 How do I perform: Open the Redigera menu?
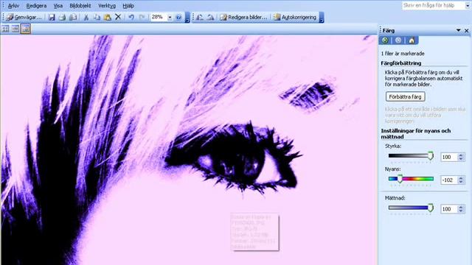pos(36,6)
